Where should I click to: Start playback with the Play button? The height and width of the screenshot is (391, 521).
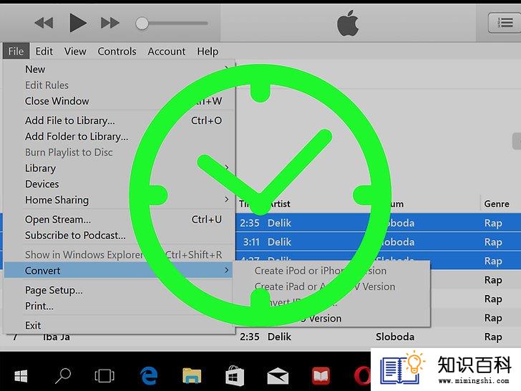[78, 23]
